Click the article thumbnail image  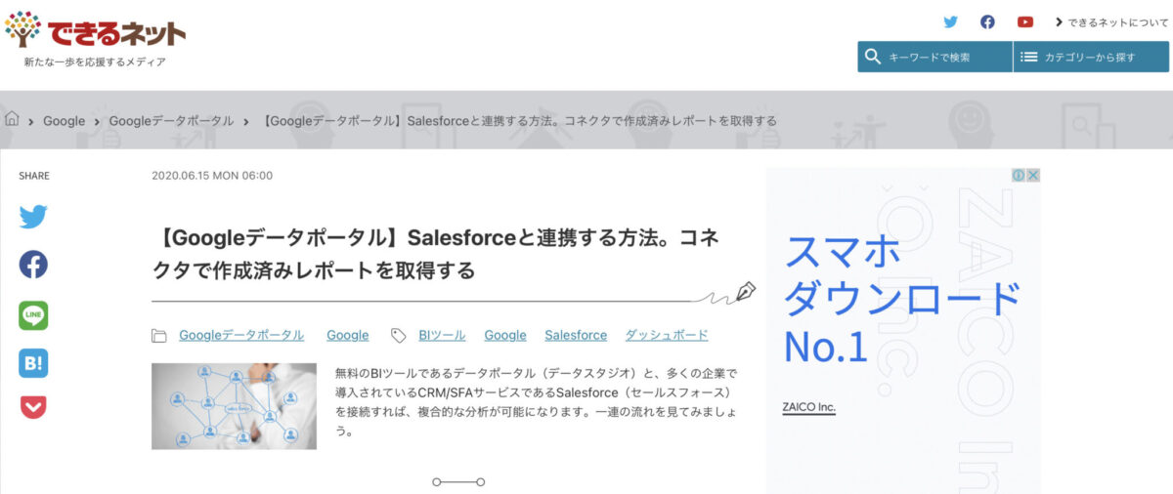click(x=234, y=406)
